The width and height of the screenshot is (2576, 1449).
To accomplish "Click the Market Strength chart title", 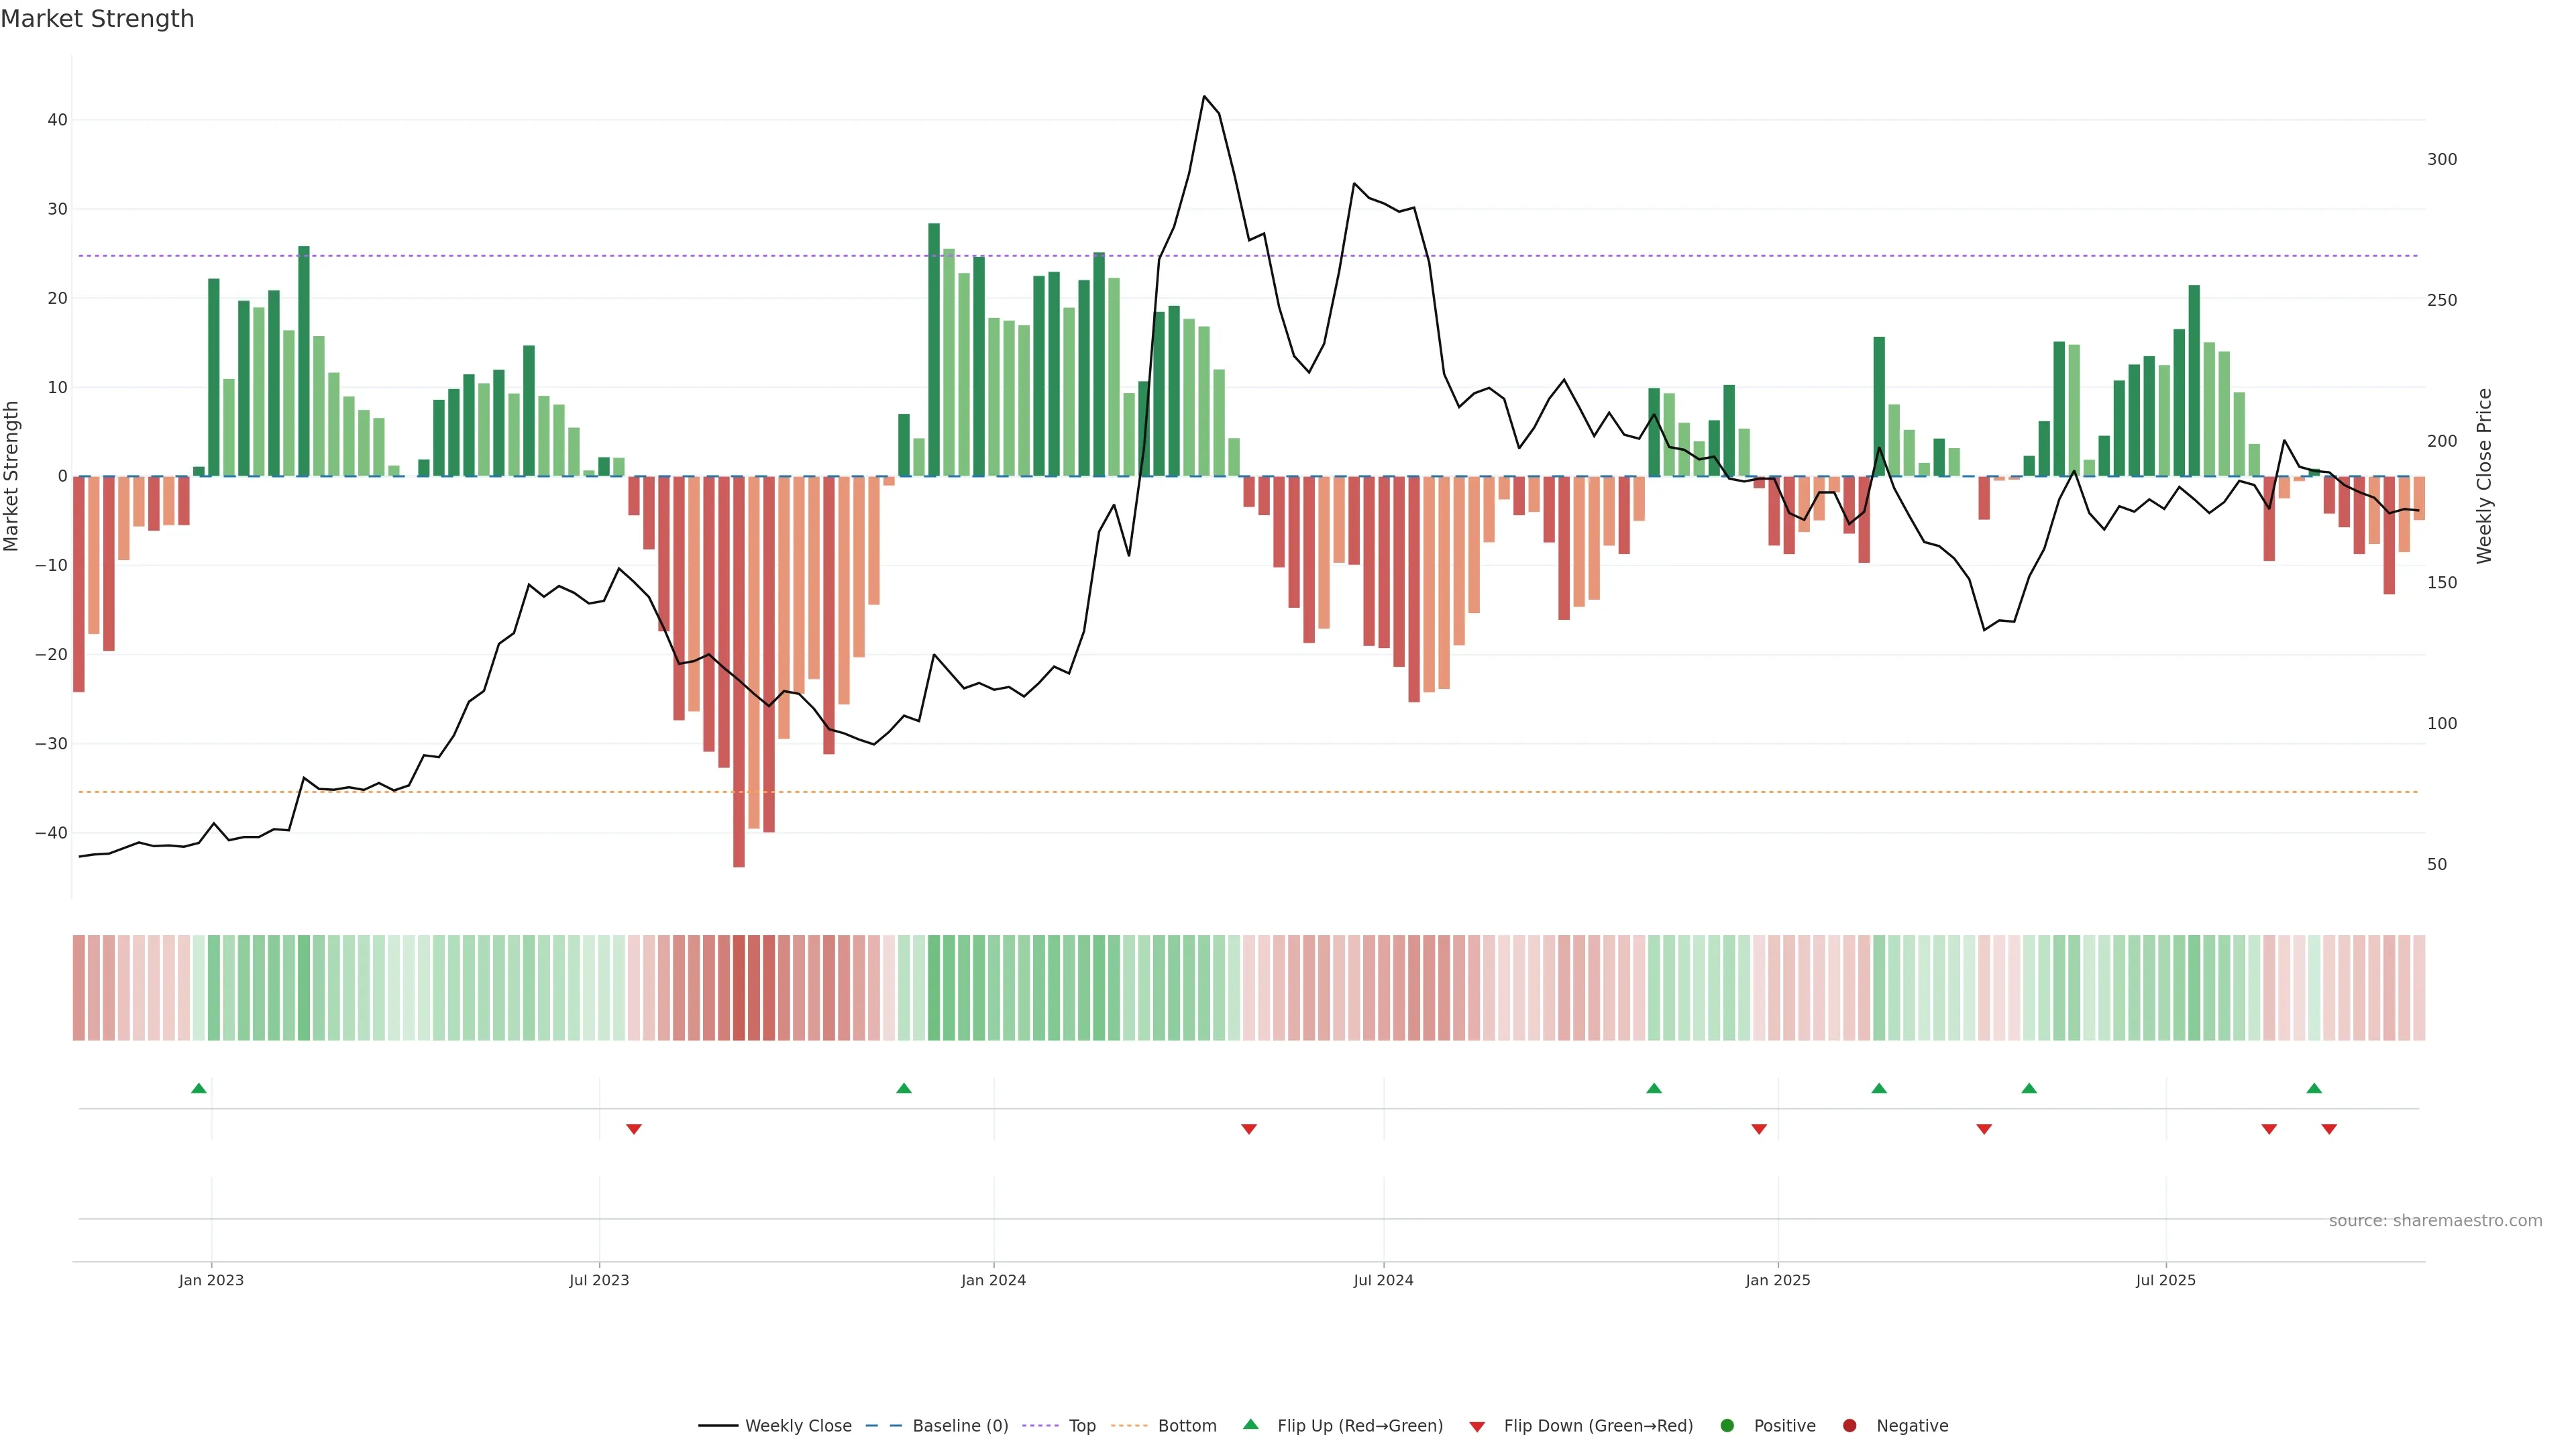I will [97, 19].
